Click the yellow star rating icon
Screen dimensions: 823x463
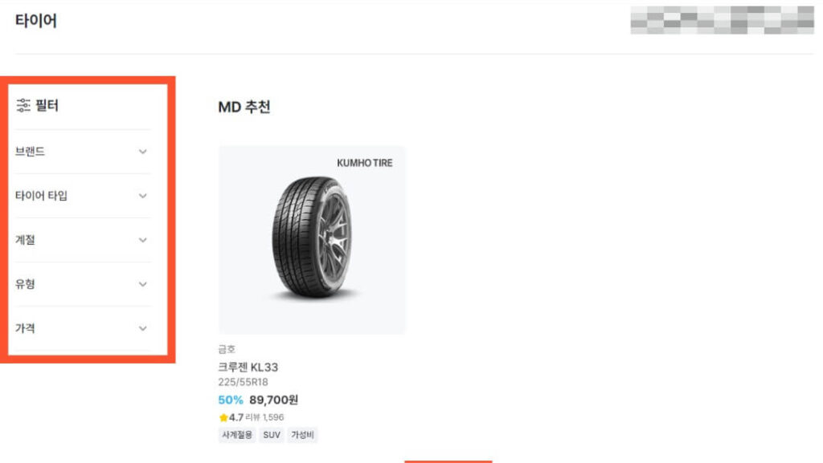pyautogui.click(x=223, y=417)
